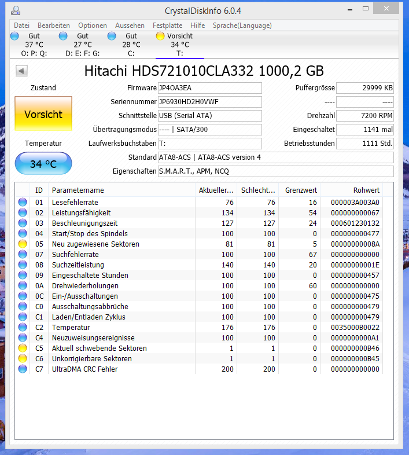409x455 pixels.
Task: Click the CrystalDiskInfo app icon in title bar
Action: click(16, 11)
